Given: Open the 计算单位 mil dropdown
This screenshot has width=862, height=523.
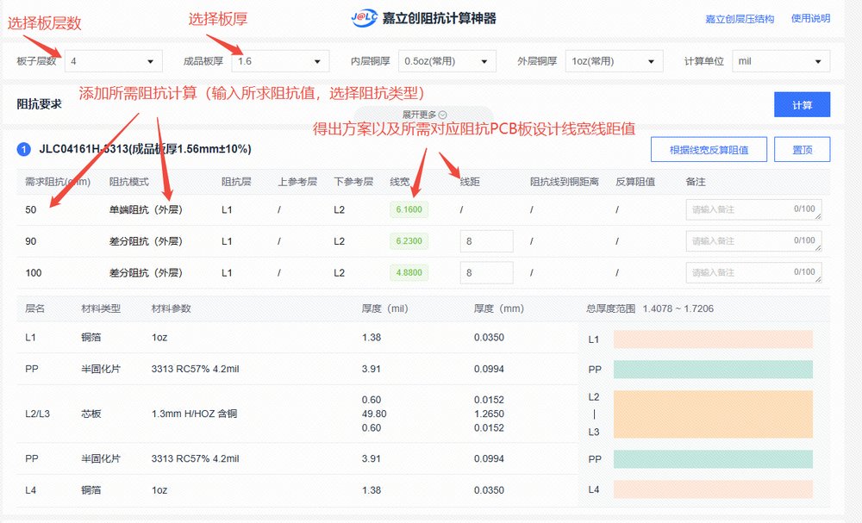Looking at the screenshot, I should pyautogui.click(x=780, y=61).
